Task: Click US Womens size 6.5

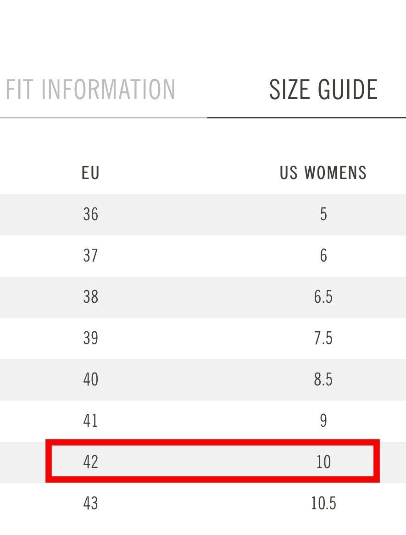Action: [x=323, y=297]
